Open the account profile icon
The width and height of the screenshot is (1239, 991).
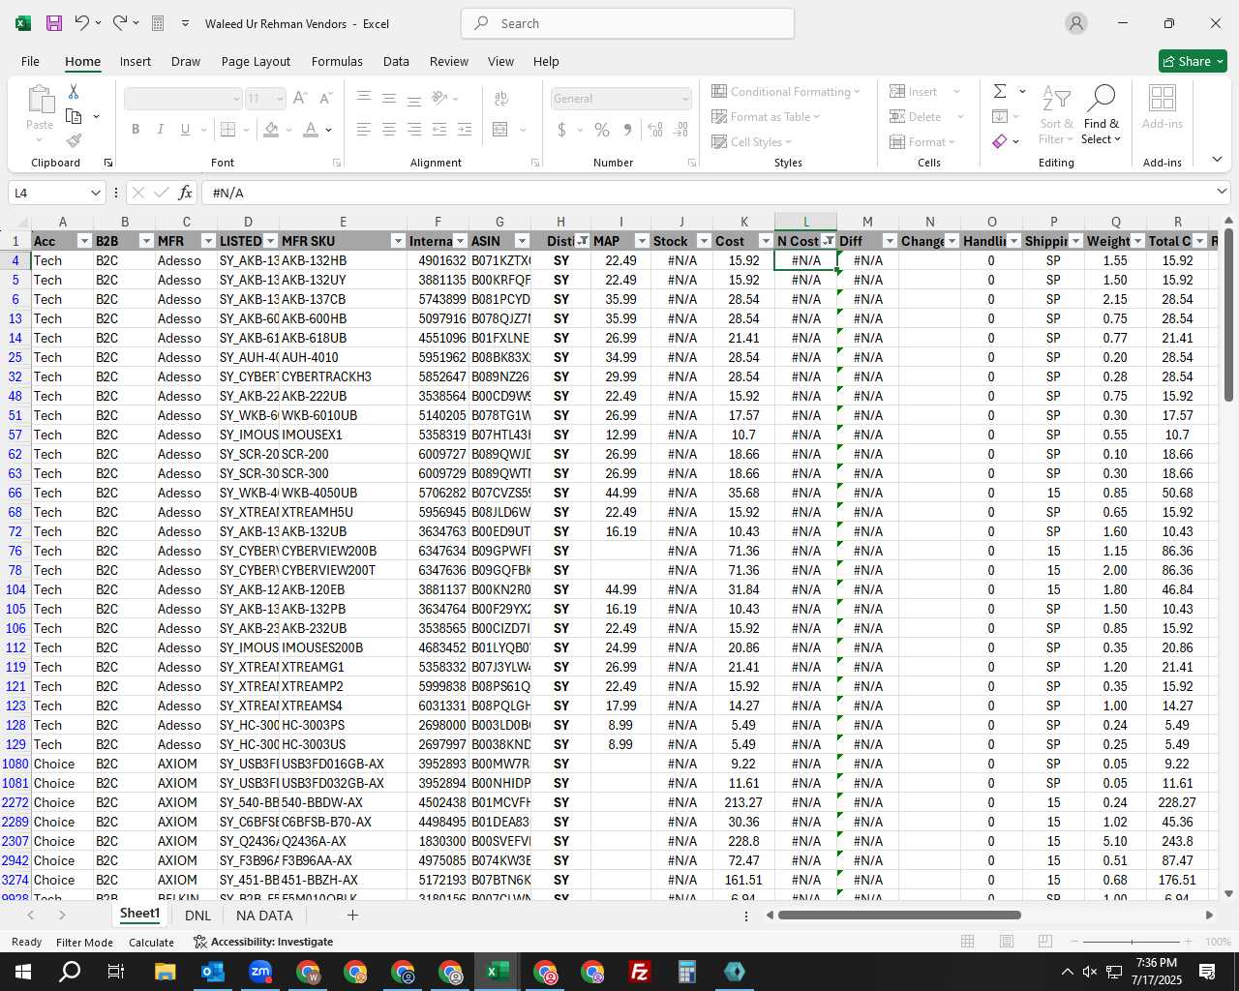click(x=1076, y=23)
